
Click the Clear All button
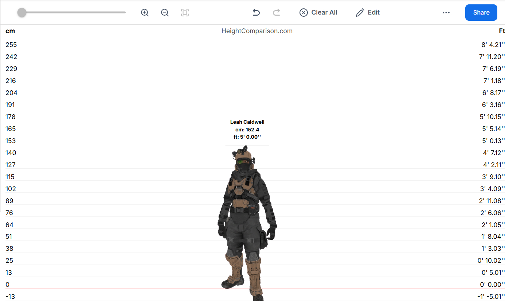pos(318,13)
